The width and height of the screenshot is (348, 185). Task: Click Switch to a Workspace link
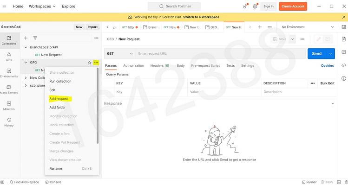pos(201,17)
